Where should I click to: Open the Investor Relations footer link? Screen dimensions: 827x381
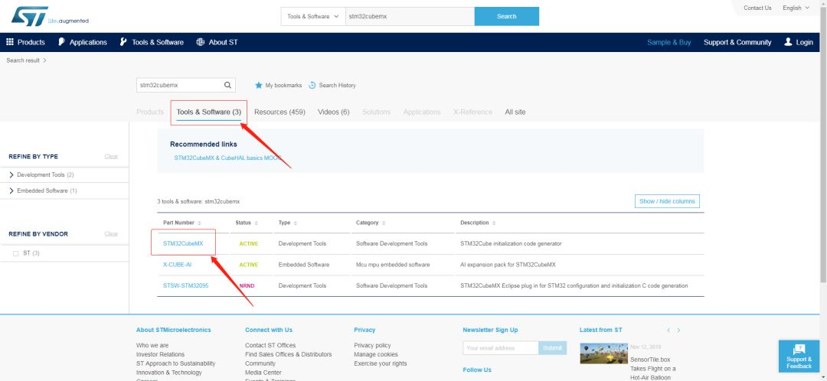pyautogui.click(x=160, y=355)
